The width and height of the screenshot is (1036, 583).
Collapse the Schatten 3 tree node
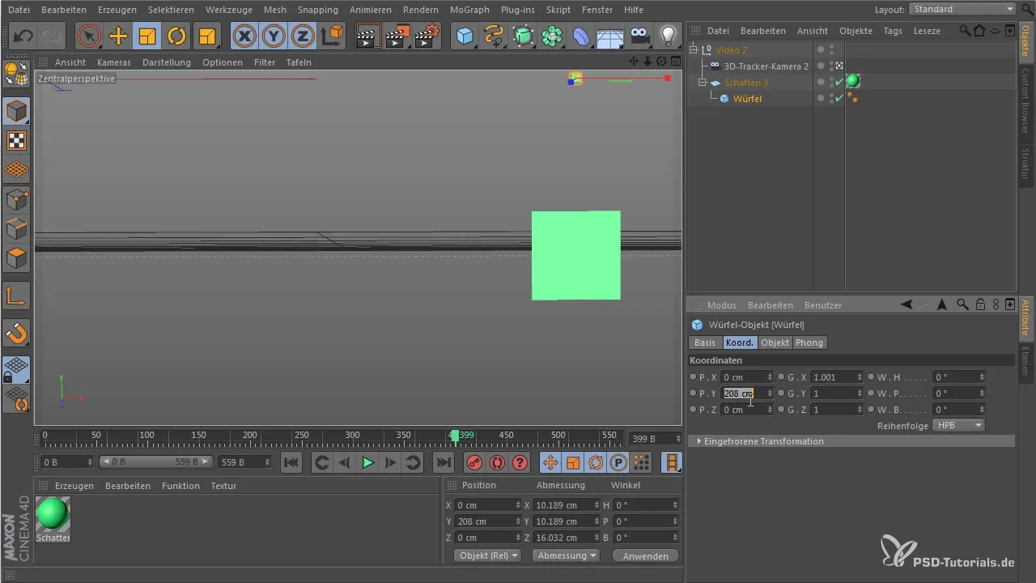pyautogui.click(x=703, y=83)
